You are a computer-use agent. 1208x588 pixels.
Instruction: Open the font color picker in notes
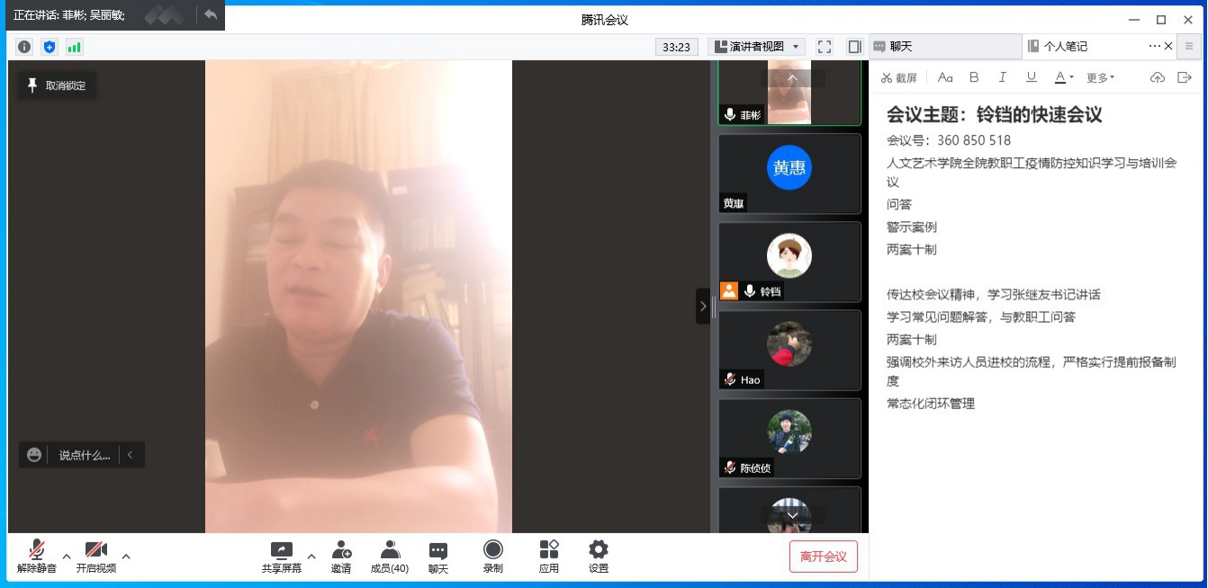tap(1063, 78)
